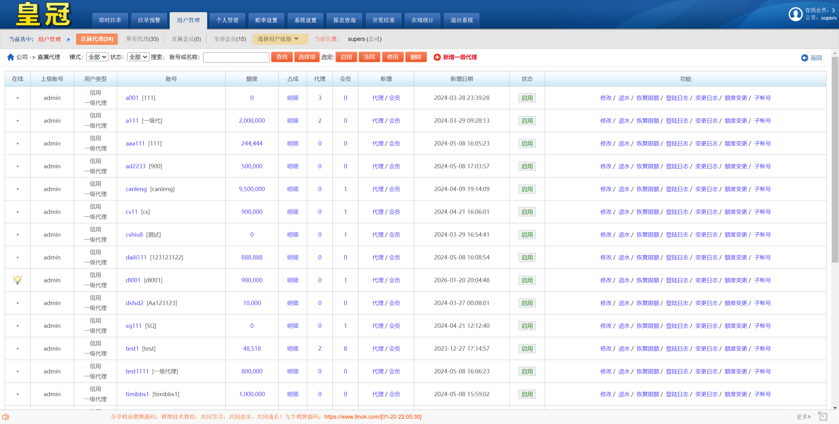Click the 修改 link for aaa111
Image resolution: width=839 pixels, height=424 pixels.
[606, 143]
